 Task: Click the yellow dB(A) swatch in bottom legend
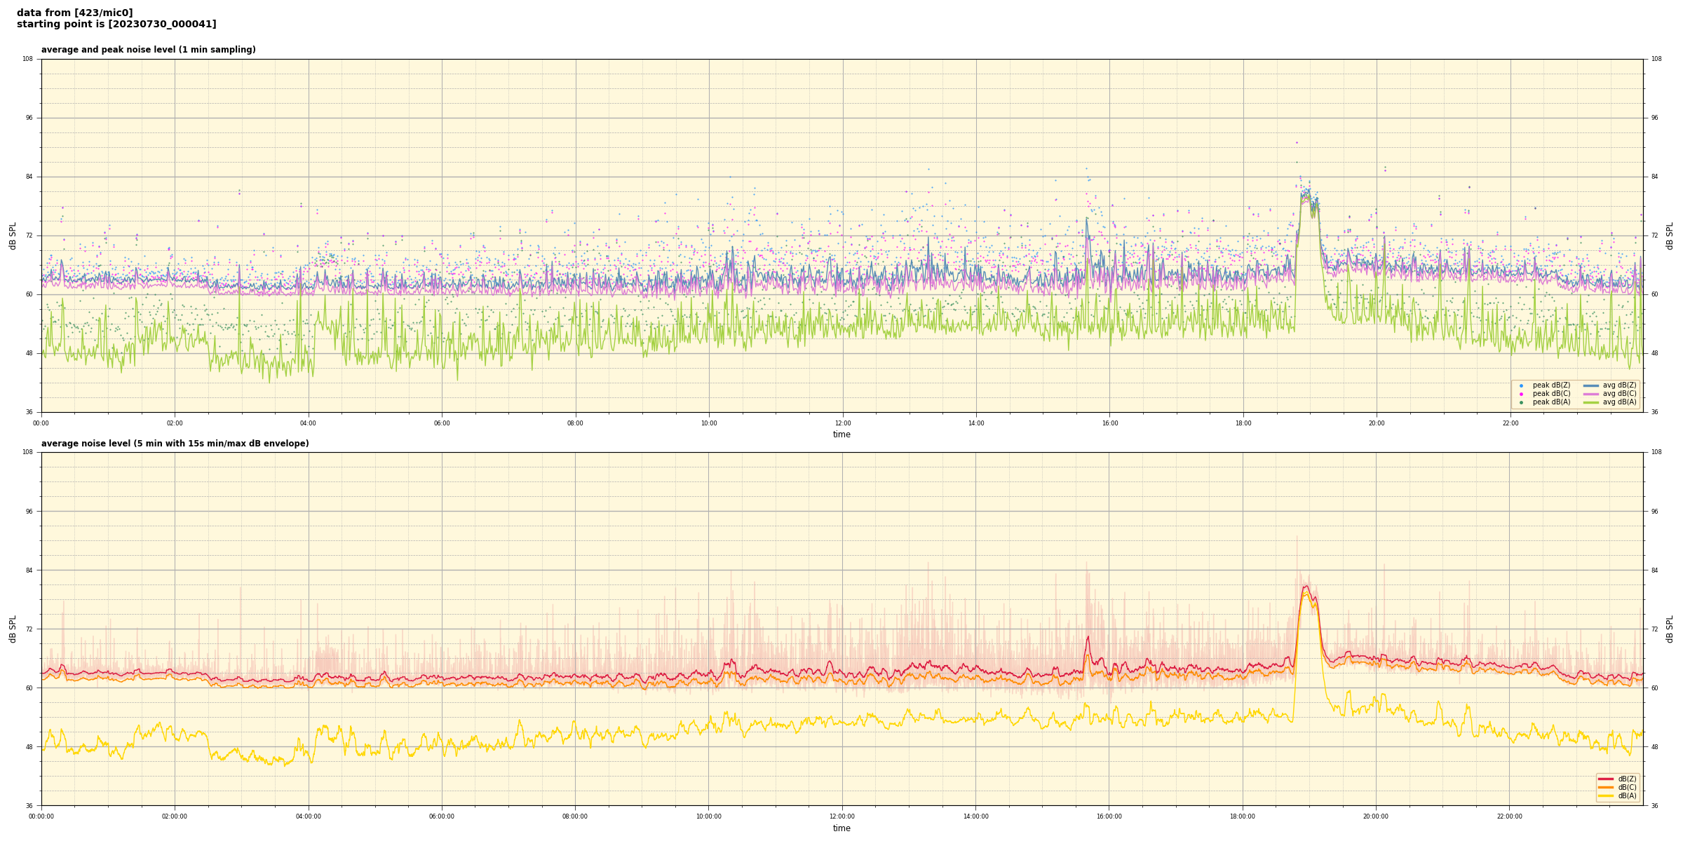pyautogui.click(x=1606, y=795)
